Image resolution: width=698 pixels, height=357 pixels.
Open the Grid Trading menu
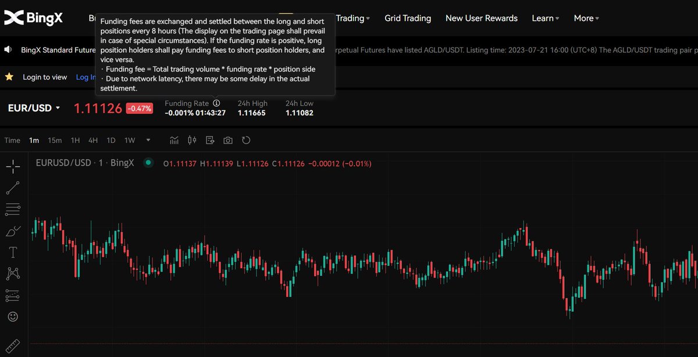pyautogui.click(x=407, y=18)
